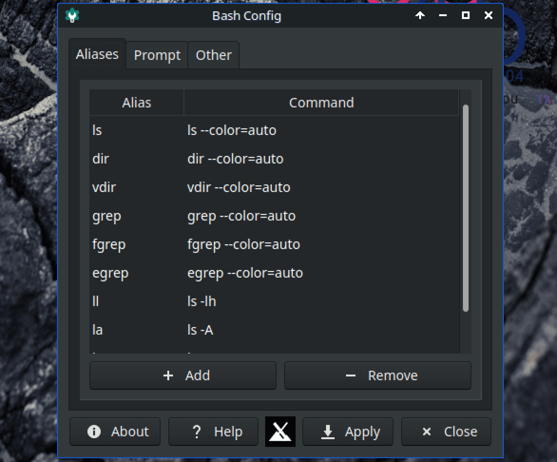Open the Prompt tab
The width and height of the screenshot is (557, 462).
[157, 55]
